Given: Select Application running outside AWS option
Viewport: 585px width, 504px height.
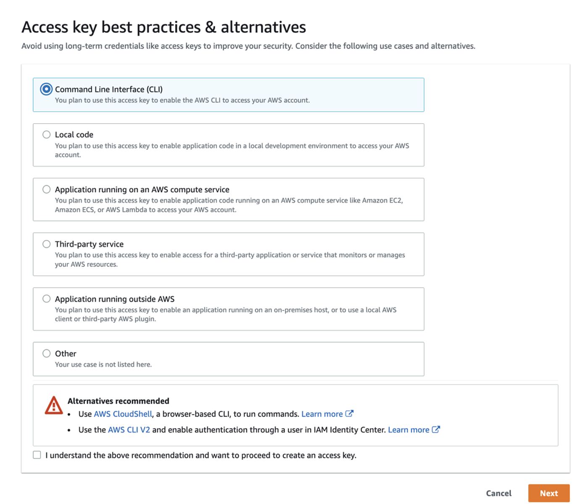Looking at the screenshot, I should click(x=46, y=299).
